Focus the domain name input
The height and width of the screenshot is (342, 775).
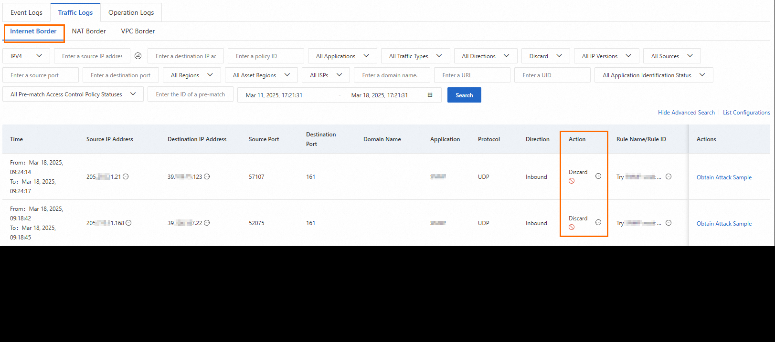click(392, 75)
